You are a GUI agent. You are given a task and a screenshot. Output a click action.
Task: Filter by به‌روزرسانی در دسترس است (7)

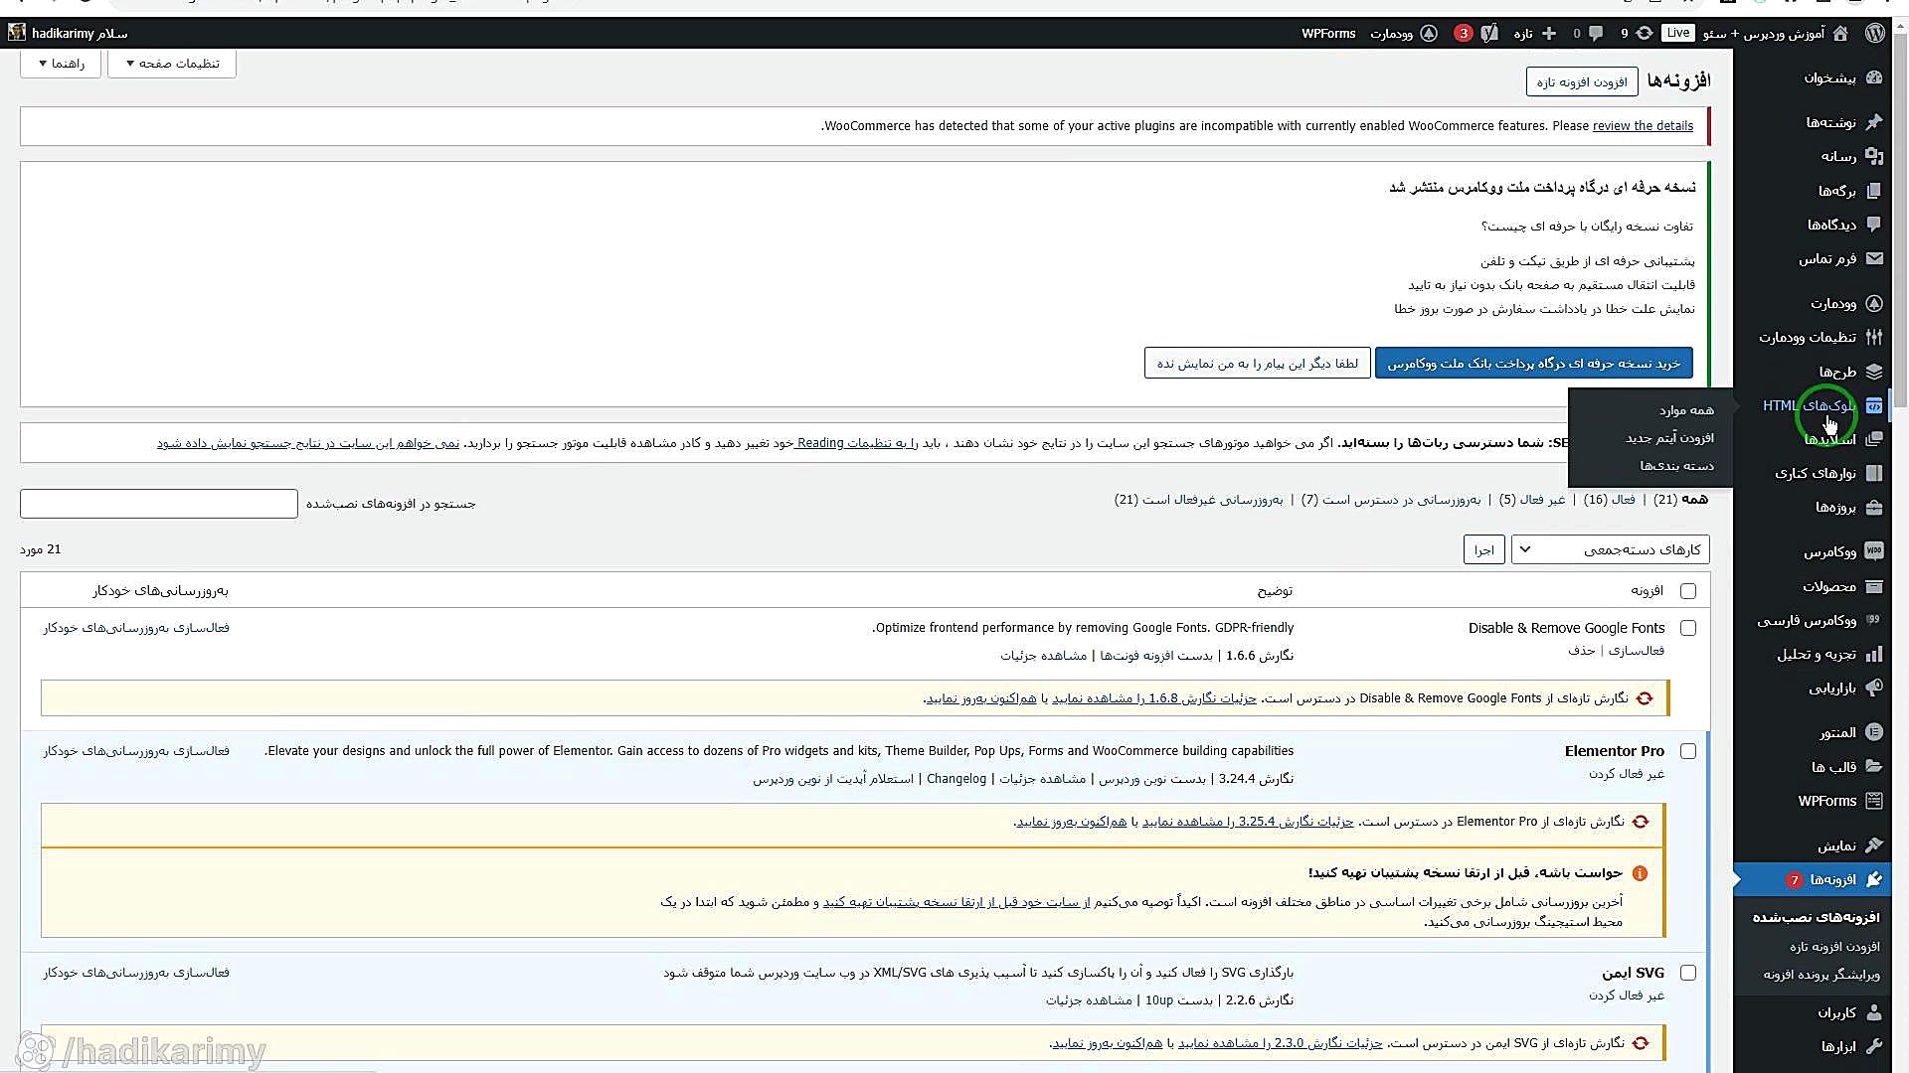coord(1391,500)
